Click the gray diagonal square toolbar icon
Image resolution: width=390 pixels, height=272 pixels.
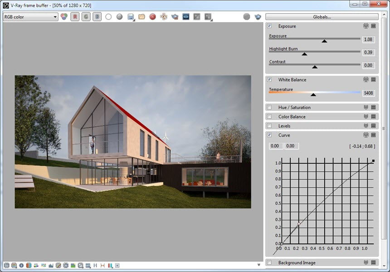[x=197, y=17]
